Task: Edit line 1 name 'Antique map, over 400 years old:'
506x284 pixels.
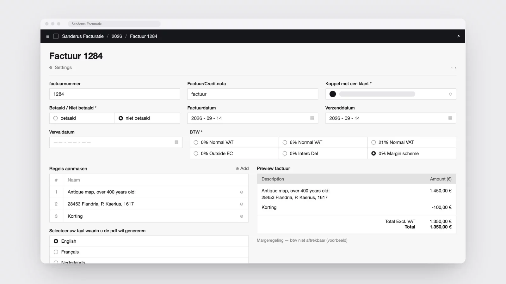Action: pyautogui.click(x=102, y=192)
